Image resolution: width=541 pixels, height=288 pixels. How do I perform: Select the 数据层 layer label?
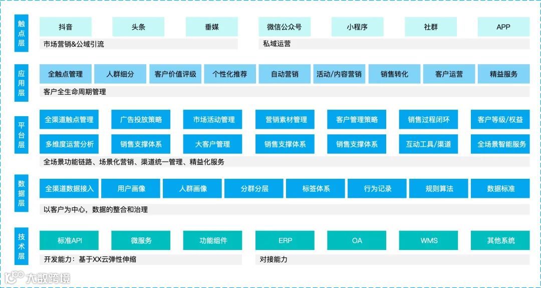pos(22,192)
